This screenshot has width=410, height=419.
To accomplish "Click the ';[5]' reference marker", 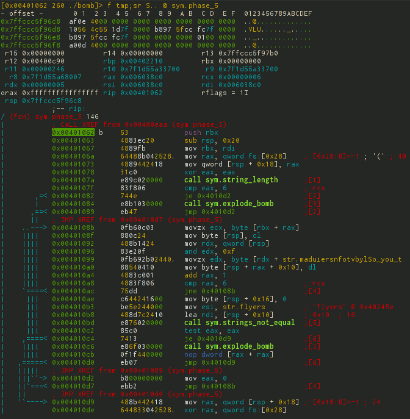I will (x=312, y=323).
